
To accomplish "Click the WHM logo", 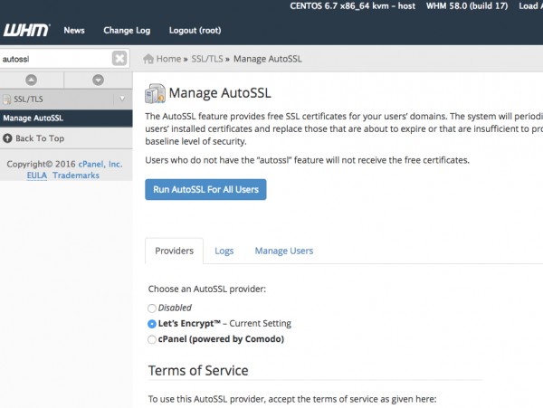I will tap(26, 30).
